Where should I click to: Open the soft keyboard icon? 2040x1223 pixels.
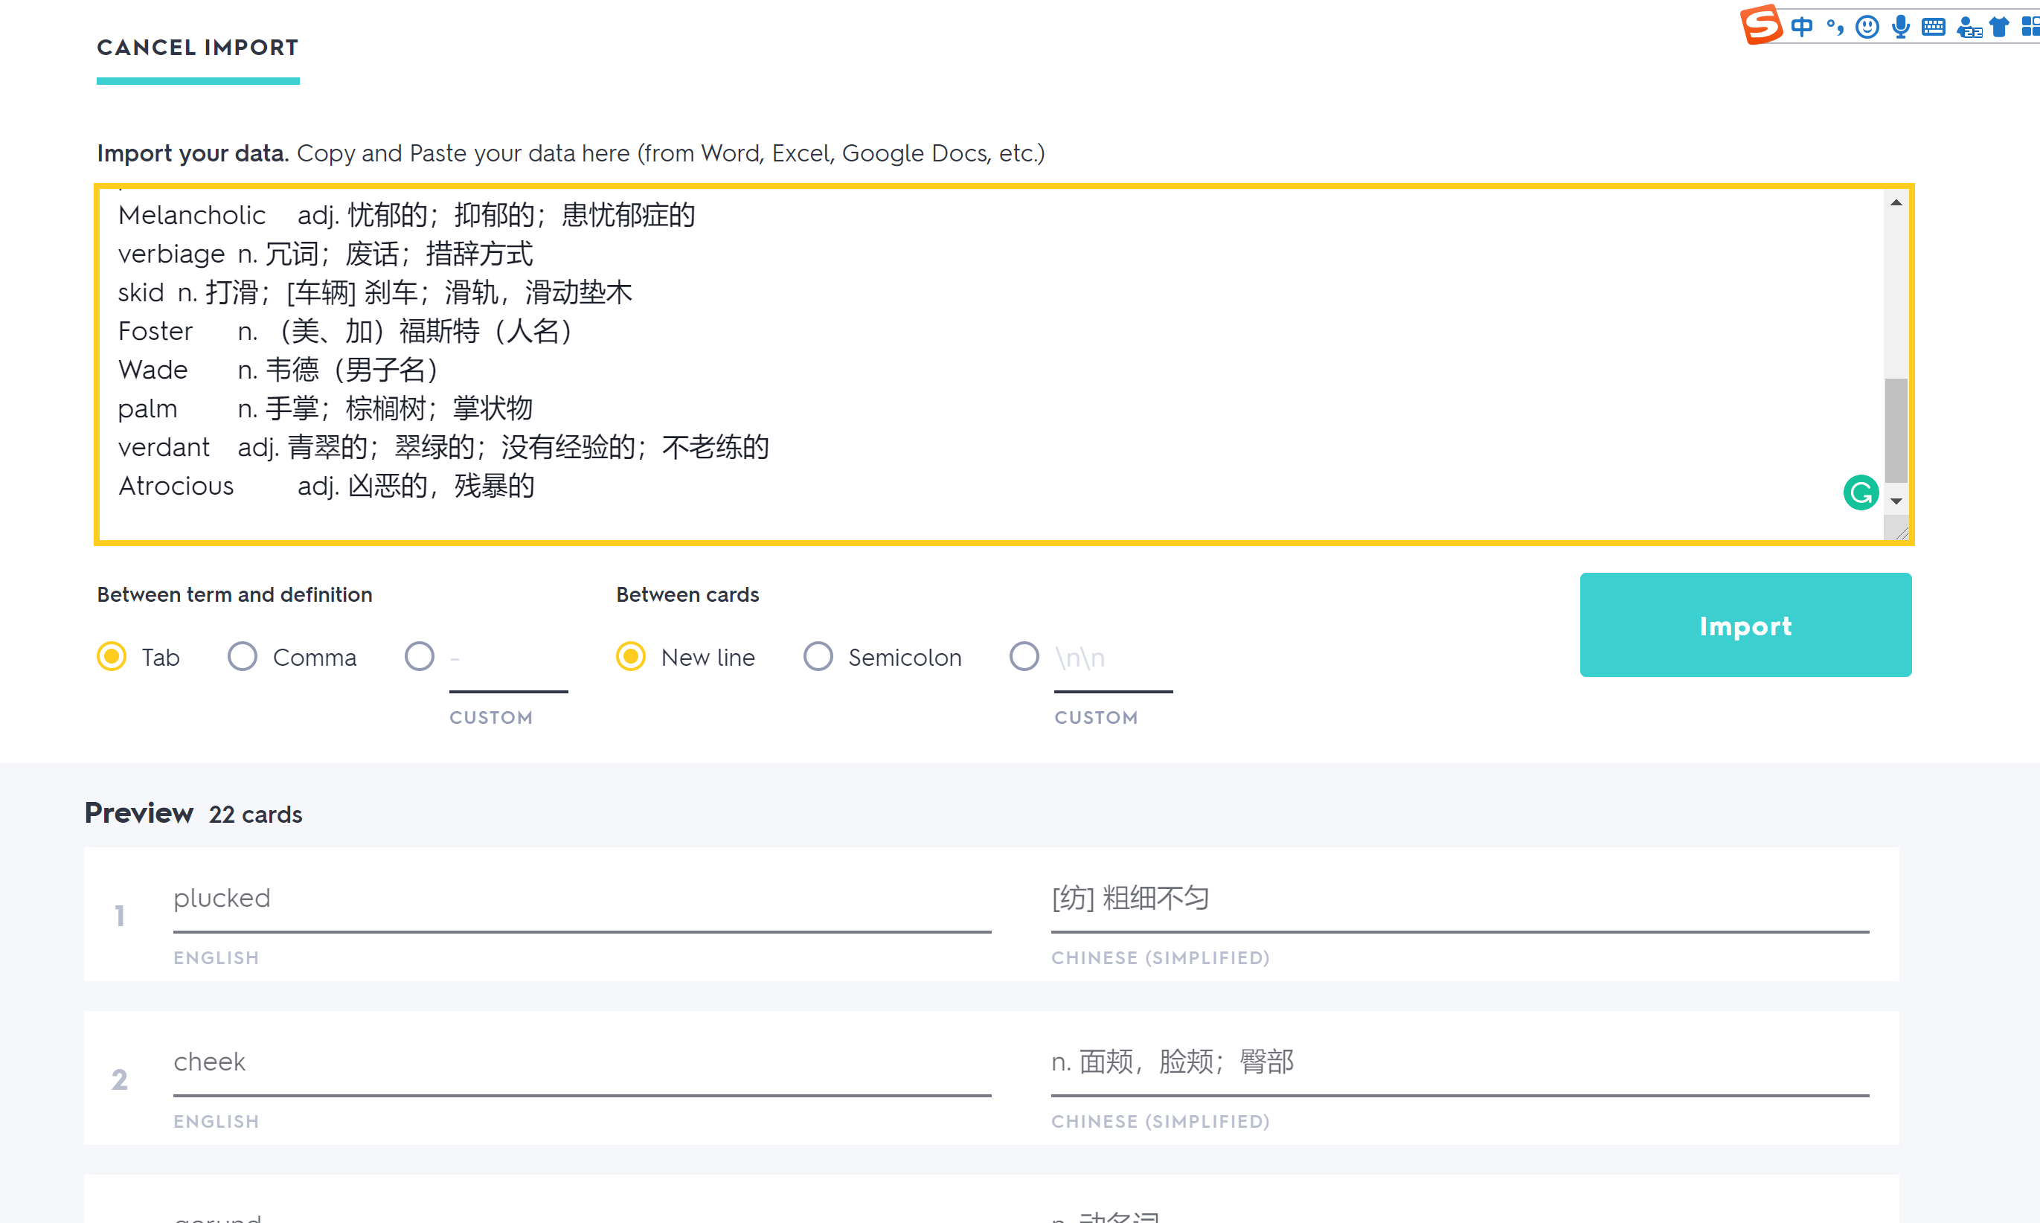[1933, 28]
